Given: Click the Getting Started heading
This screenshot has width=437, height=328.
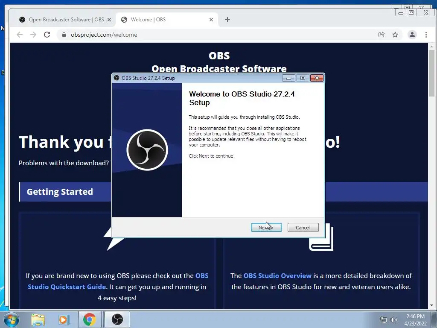Looking at the screenshot, I should click(60, 192).
